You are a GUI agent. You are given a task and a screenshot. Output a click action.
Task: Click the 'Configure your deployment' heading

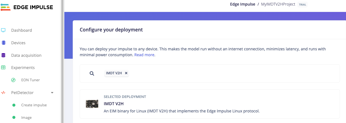click(111, 30)
